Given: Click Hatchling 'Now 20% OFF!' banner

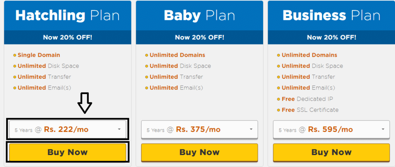Looking at the screenshot, I should [68, 38].
